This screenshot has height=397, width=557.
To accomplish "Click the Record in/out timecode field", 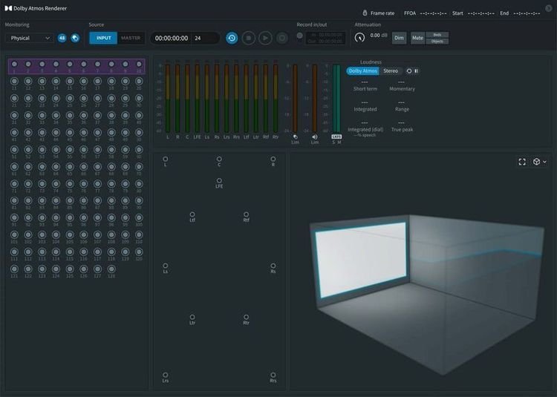I will 325,38.
